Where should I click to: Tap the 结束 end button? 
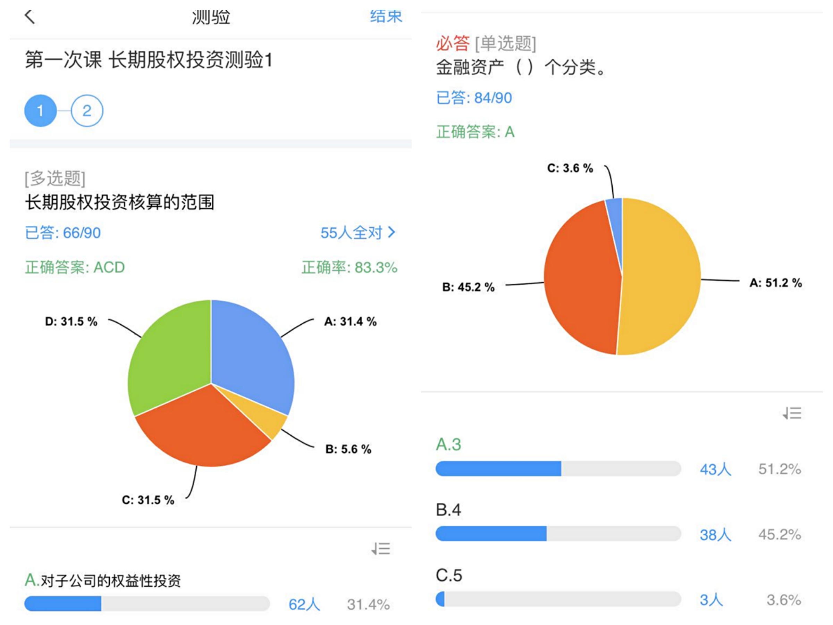tap(386, 16)
